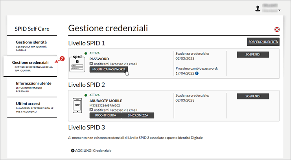
Task: Untick email notification checkbox under ARUBAOTP MOBILE
Action: pos(91,110)
